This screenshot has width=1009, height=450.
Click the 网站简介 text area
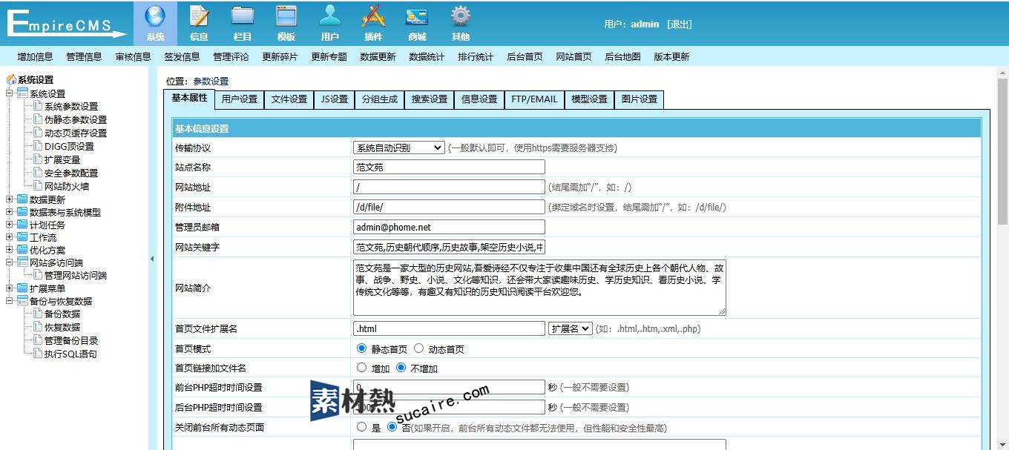[539, 287]
